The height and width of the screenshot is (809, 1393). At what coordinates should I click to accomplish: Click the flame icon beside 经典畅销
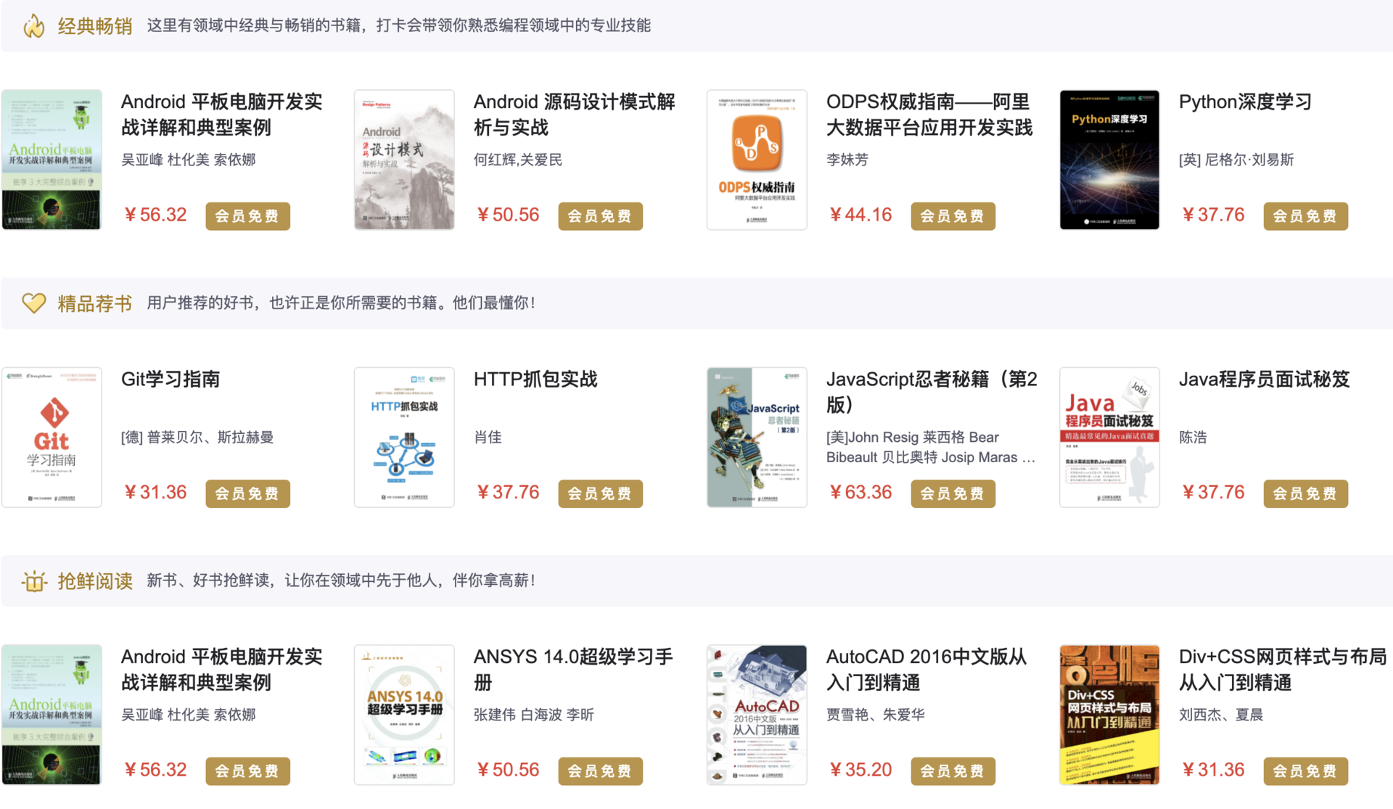33,26
